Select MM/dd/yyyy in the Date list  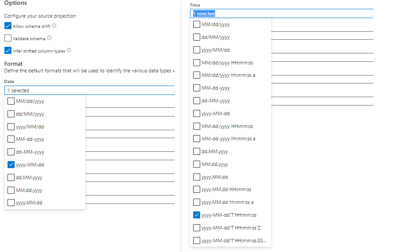(11, 101)
